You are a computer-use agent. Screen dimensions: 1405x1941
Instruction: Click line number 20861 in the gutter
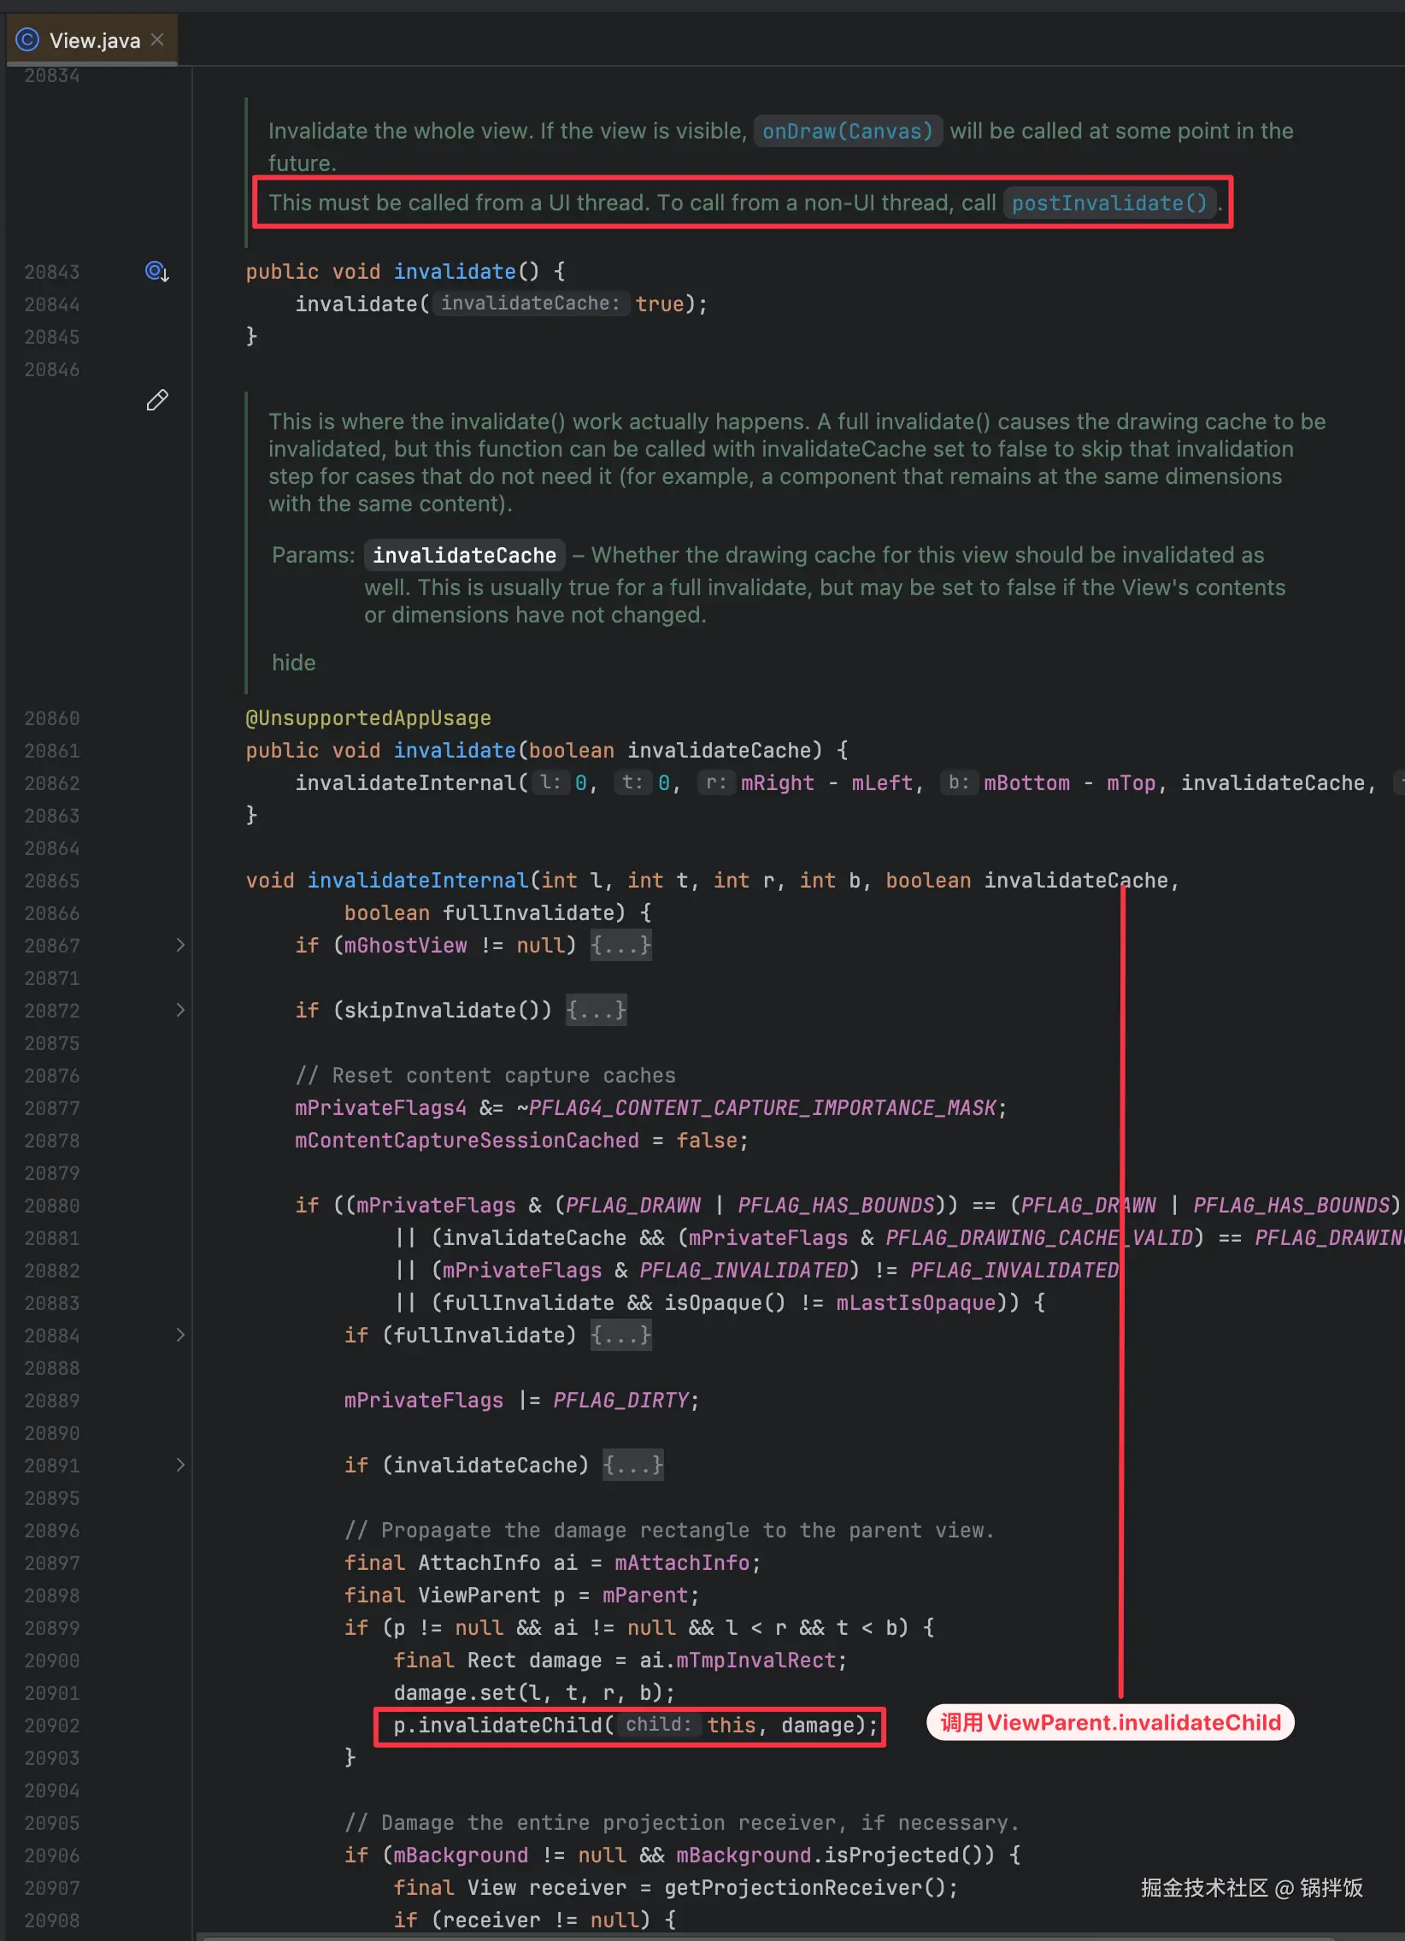point(51,751)
